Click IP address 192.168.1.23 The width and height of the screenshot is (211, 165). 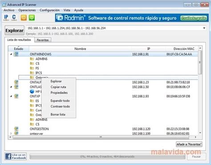140,82
